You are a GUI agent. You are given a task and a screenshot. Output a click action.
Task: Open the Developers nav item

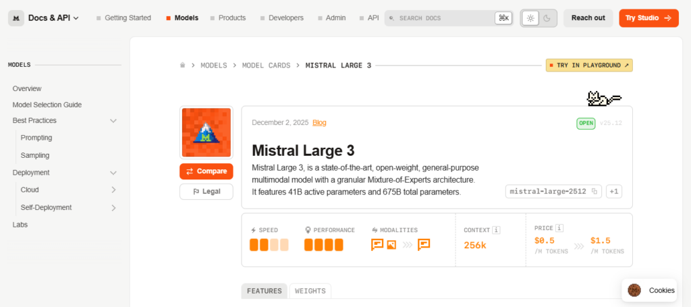281,18
